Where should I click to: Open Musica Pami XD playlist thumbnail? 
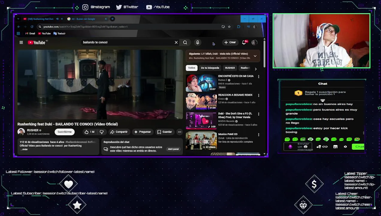(201, 141)
